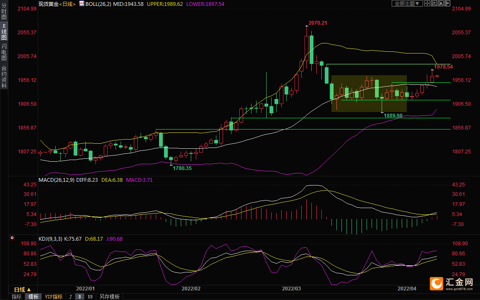Image resolution: width=480 pixels, height=300 pixels.
Task: Click the MID:1943.58 value
Action: (128, 4)
